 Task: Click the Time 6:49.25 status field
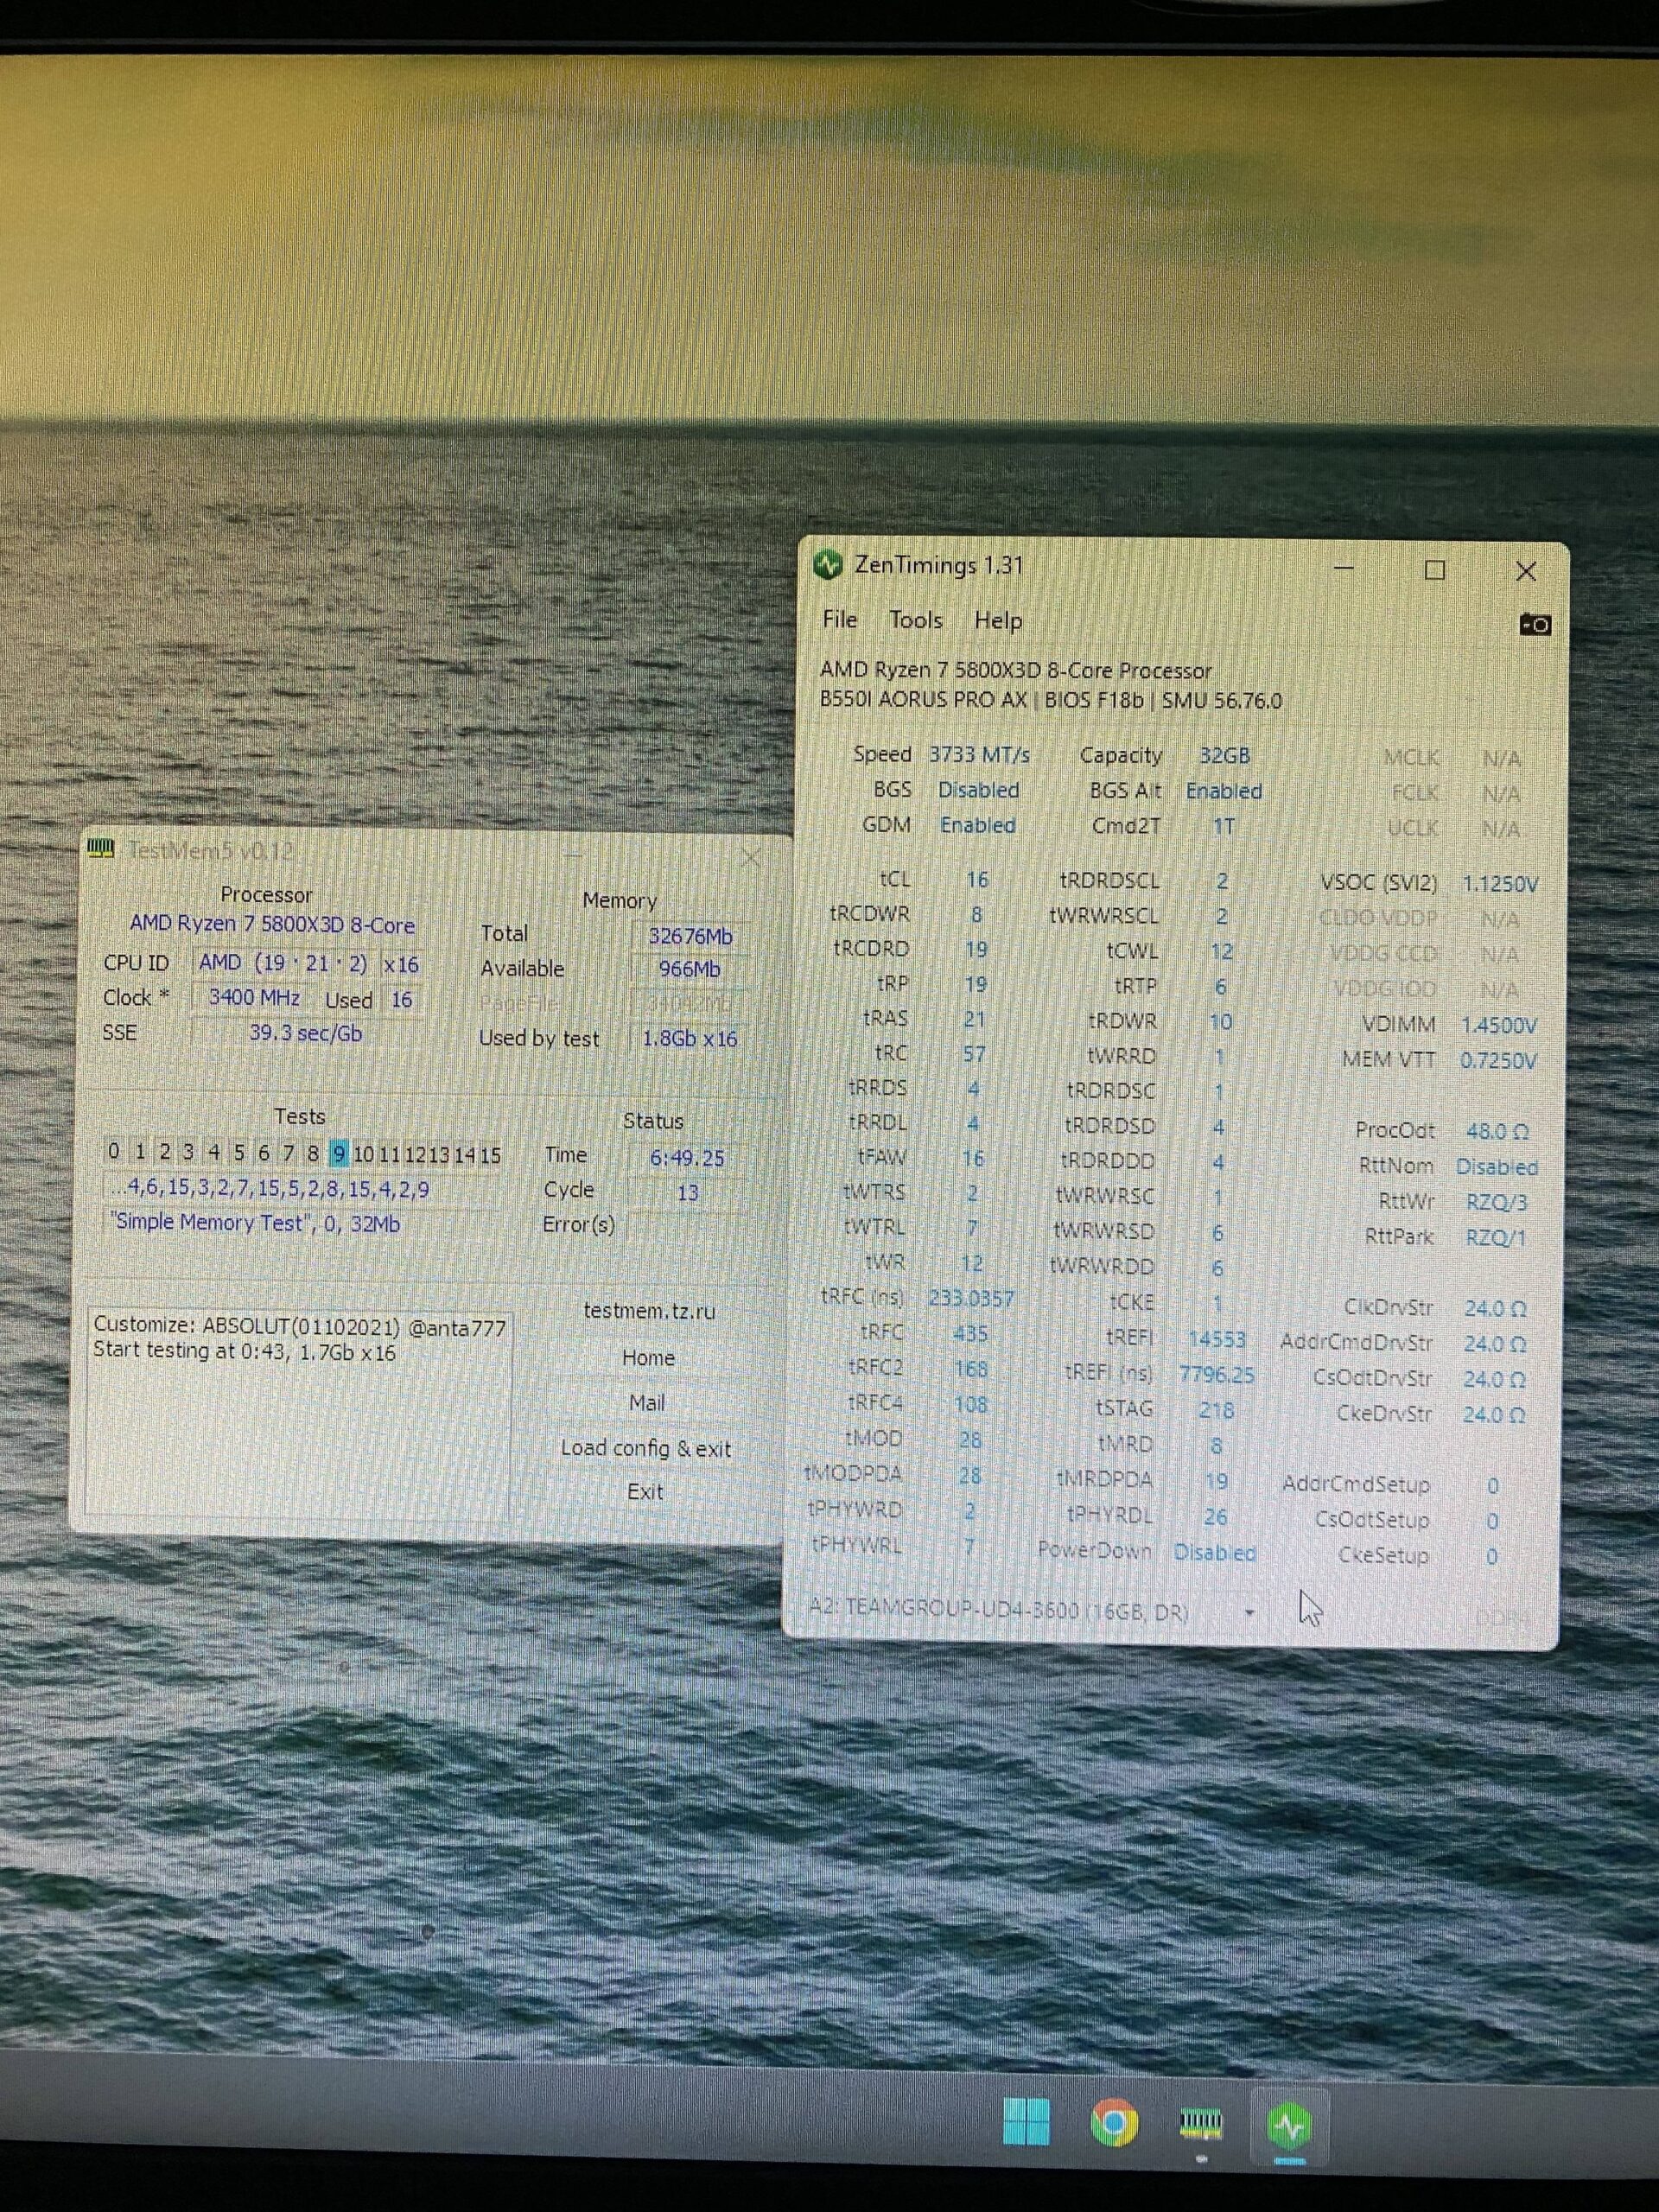click(687, 1157)
